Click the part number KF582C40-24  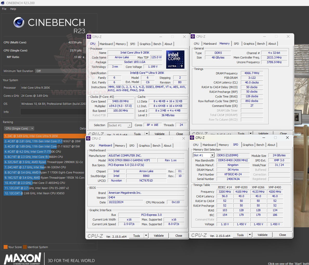tap(233, 174)
